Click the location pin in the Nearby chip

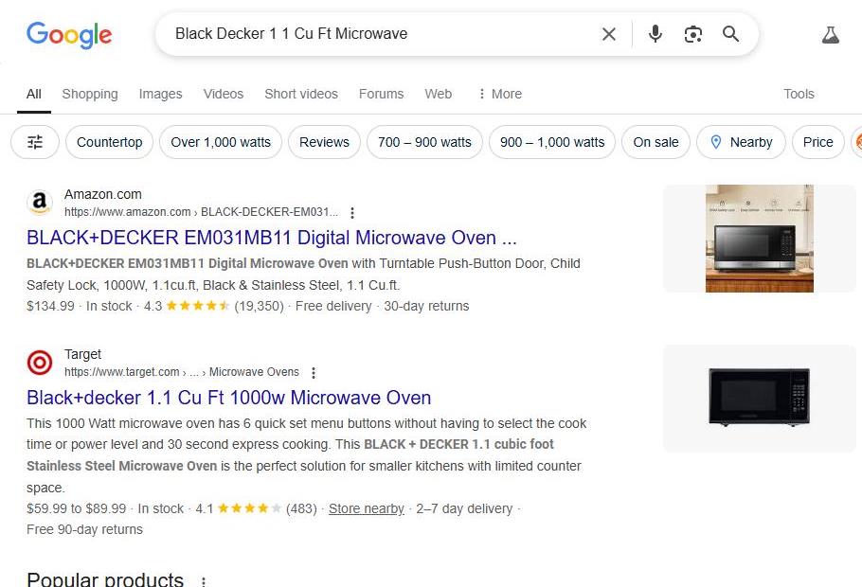[716, 142]
